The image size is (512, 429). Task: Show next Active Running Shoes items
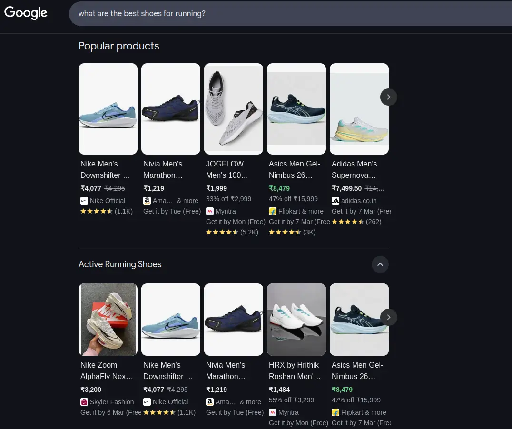click(388, 317)
